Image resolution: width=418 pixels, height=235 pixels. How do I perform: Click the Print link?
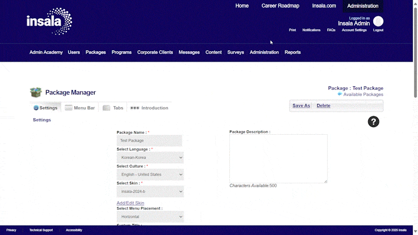click(293, 30)
